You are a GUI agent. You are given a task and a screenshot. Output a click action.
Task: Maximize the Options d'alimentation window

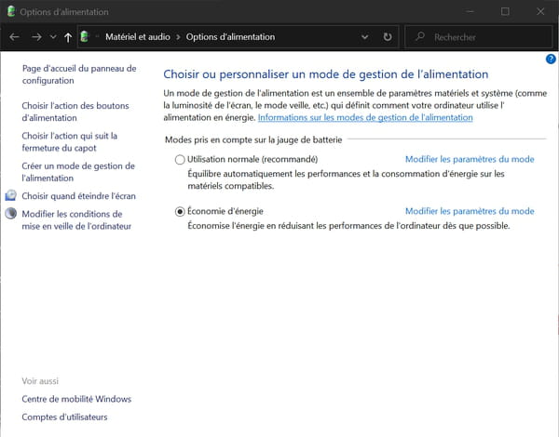tap(505, 11)
